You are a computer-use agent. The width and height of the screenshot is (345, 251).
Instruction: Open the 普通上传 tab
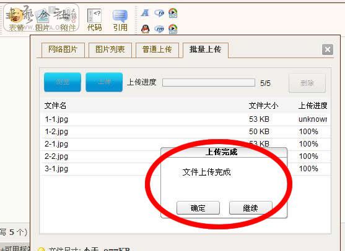tap(157, 50)
